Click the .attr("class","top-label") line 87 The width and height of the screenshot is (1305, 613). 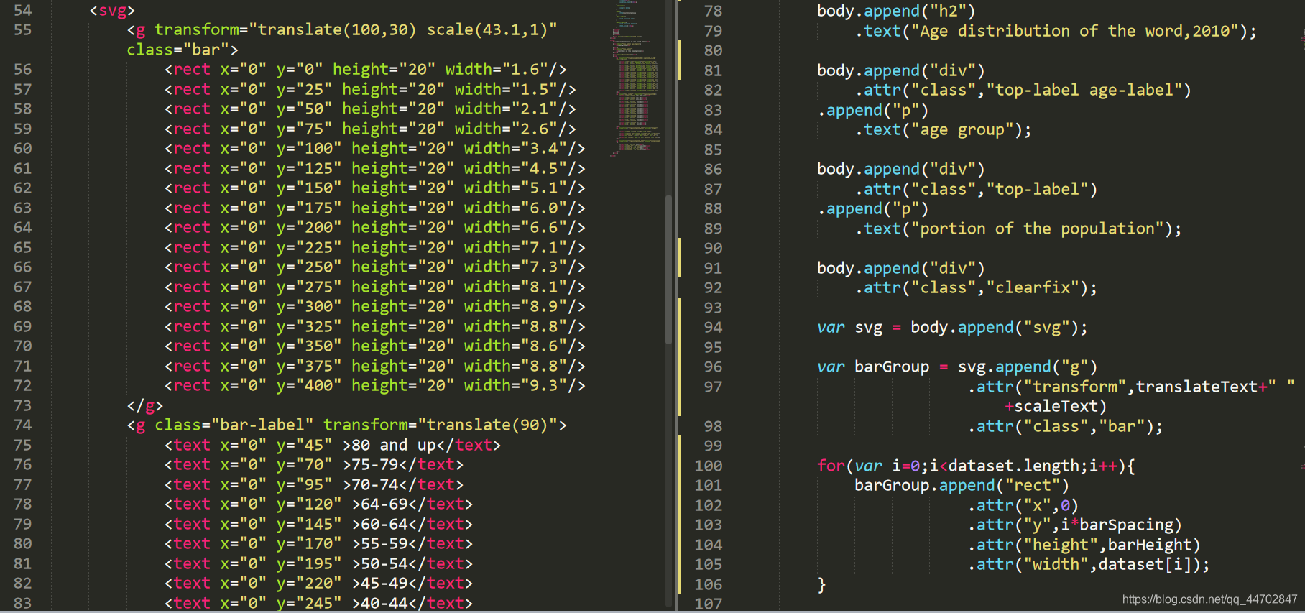(x=976, y=189)
